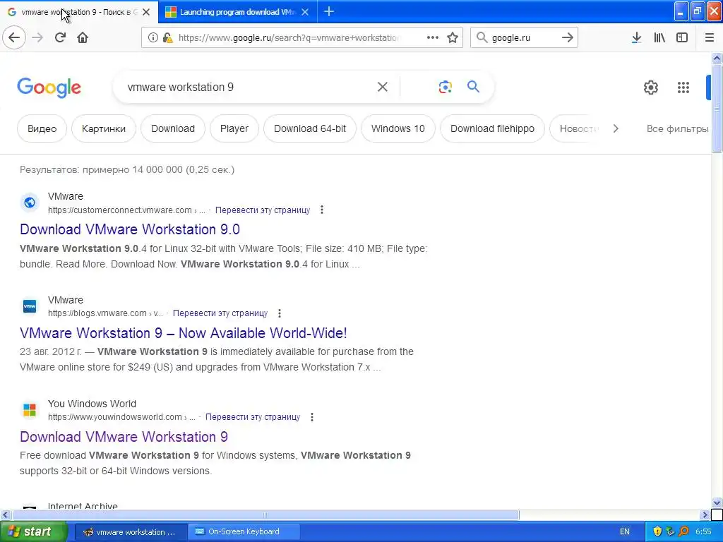
Task: Bookmark this page with the star
Action: pos(453,37)
